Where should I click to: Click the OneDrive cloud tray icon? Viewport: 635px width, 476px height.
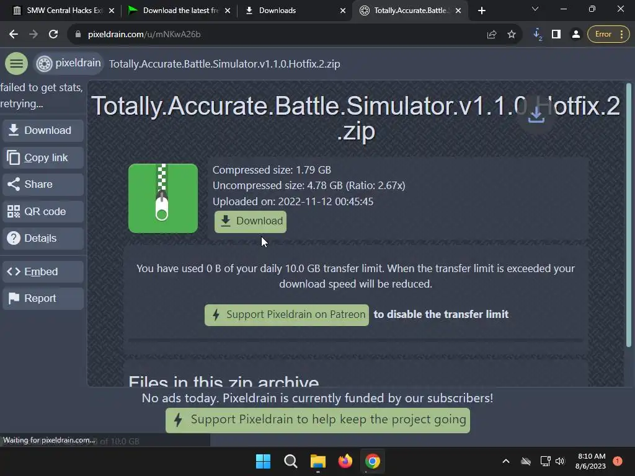click(526, 461)
